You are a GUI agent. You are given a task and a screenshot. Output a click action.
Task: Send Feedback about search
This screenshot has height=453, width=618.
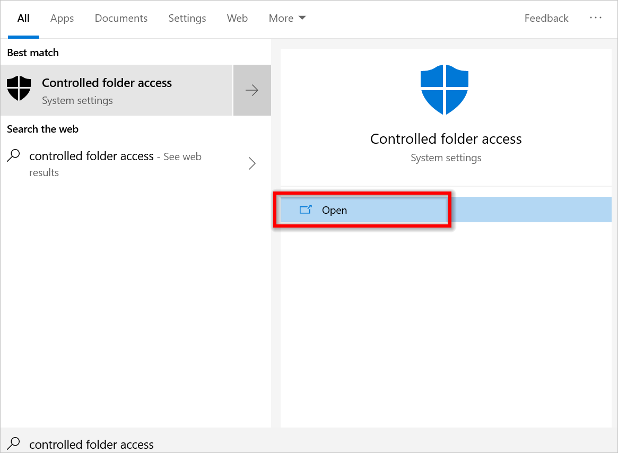546,18
